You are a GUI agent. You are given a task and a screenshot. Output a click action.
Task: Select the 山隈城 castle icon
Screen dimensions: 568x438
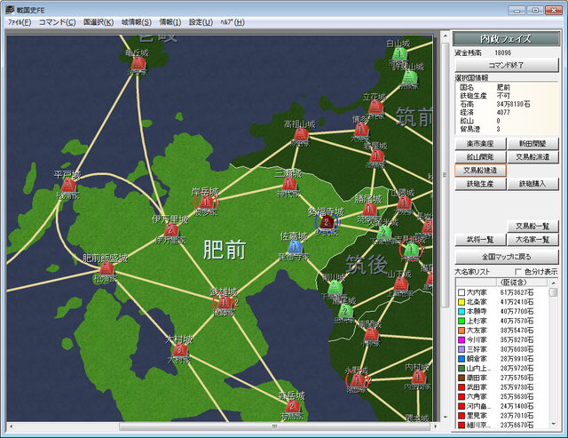[404, 203]
